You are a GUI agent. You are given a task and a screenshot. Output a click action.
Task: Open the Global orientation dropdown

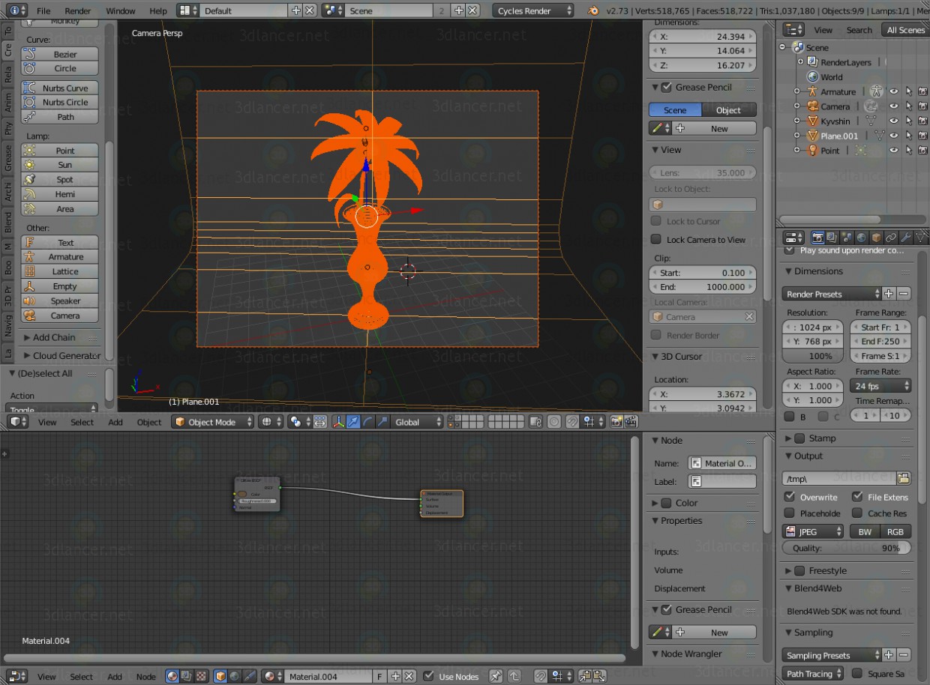pos(418,422)
